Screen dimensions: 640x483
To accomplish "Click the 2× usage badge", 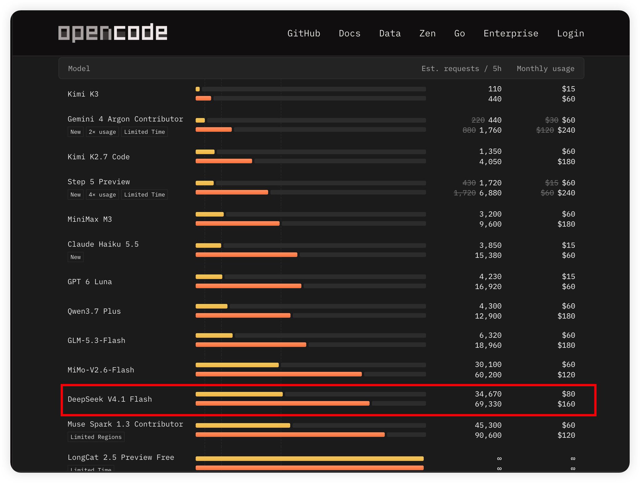I will pos(102,132).
